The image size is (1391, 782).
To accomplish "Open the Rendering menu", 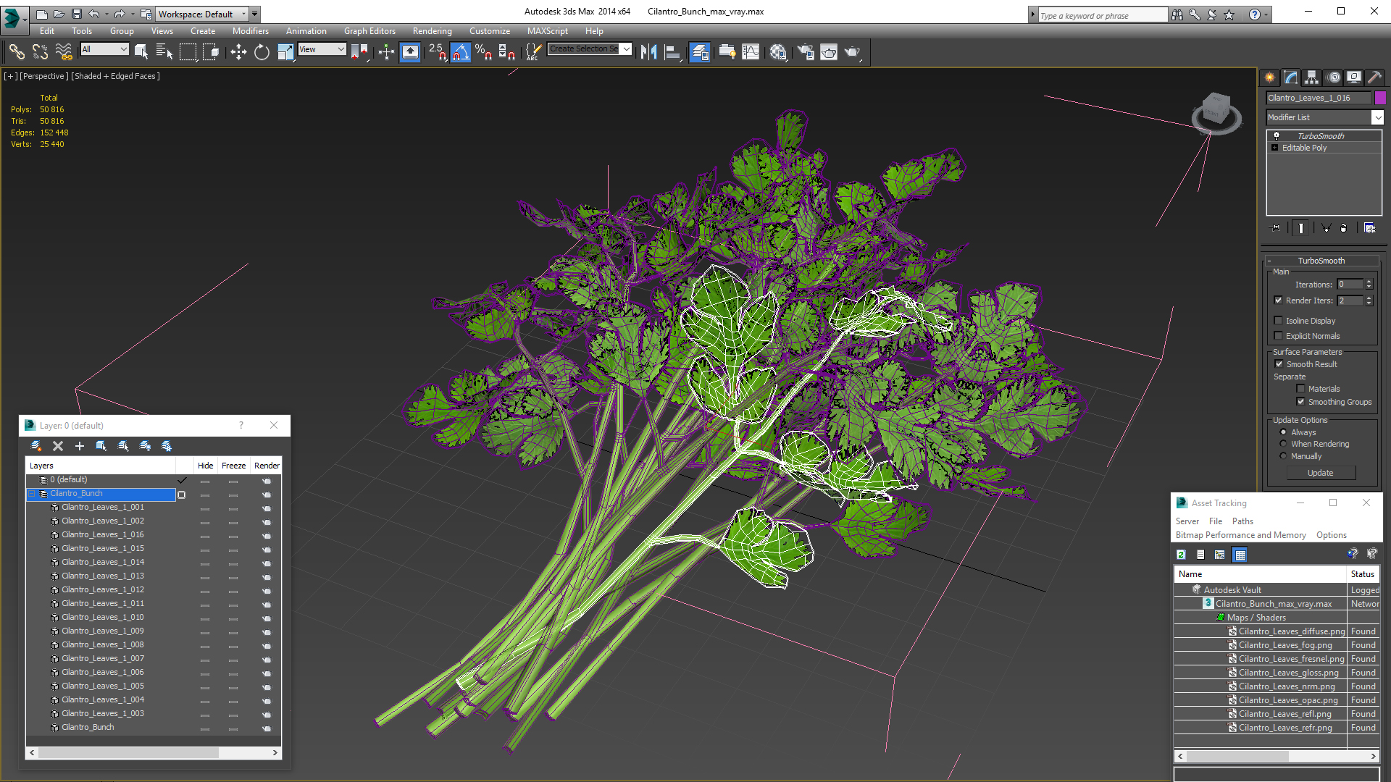I will point(432,31).
